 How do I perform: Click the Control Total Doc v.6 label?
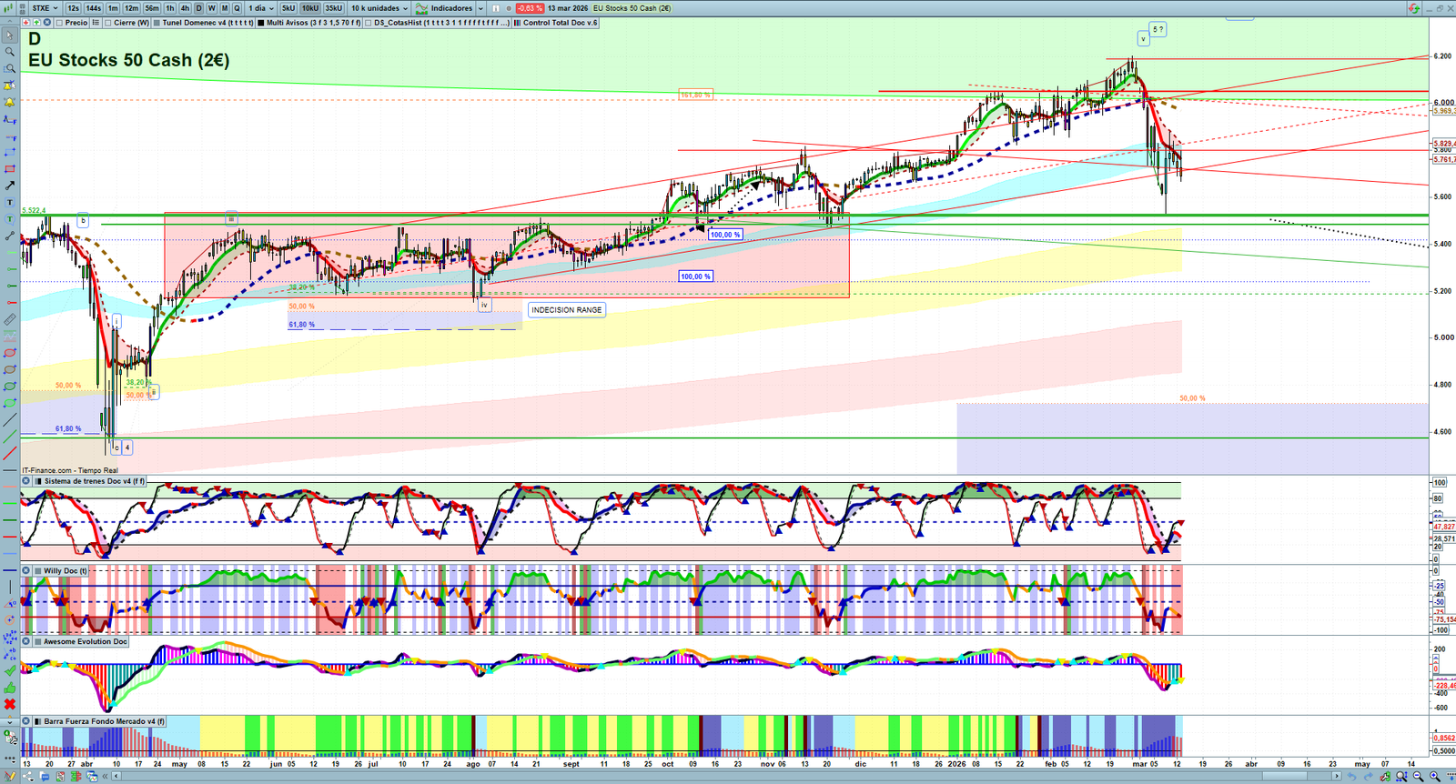tap(560, 23)
